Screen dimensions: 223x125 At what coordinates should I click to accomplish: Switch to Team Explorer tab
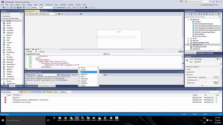(201, 53)
